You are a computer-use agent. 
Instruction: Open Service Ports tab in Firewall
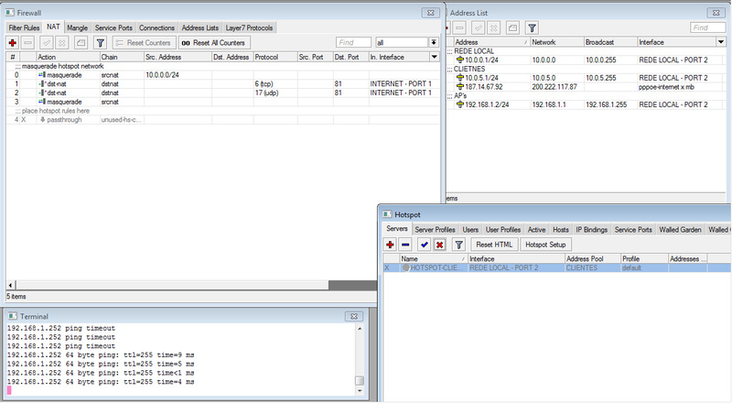113,27
